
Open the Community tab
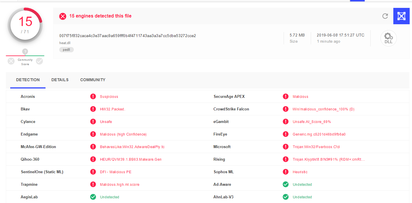[93, 80]
